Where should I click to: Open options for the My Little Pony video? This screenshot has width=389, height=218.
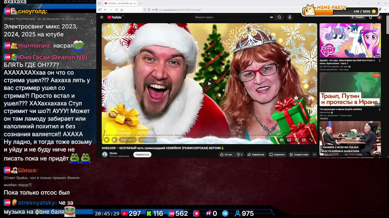tap(380, 60)
